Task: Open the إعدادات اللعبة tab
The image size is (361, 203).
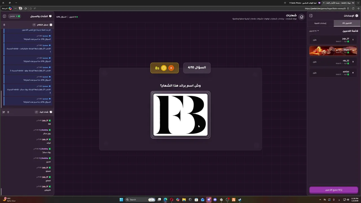Action: 320,23
